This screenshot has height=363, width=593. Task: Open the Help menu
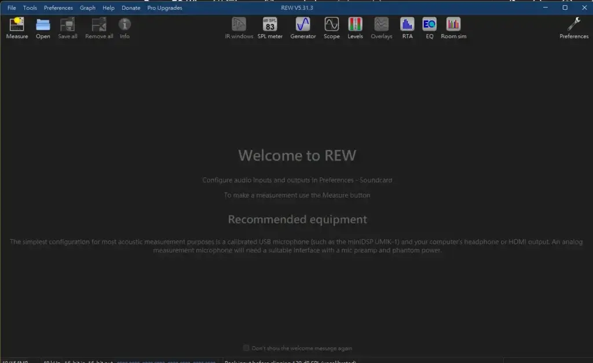point(108,8)
